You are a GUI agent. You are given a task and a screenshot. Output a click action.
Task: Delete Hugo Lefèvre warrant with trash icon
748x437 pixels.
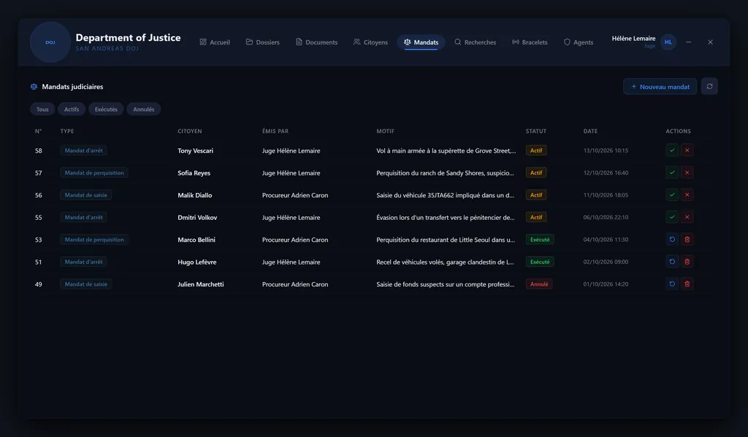click(687, 262)
